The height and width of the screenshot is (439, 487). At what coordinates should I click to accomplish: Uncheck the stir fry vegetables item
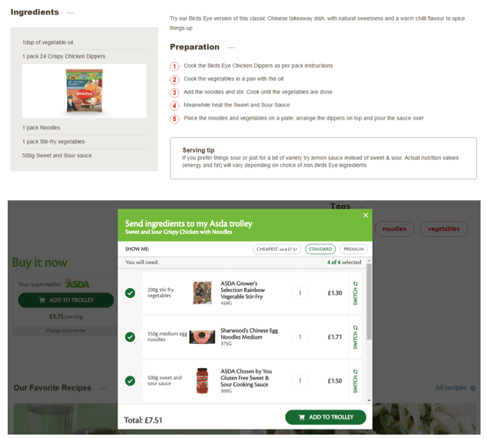[x=130, y=293]
